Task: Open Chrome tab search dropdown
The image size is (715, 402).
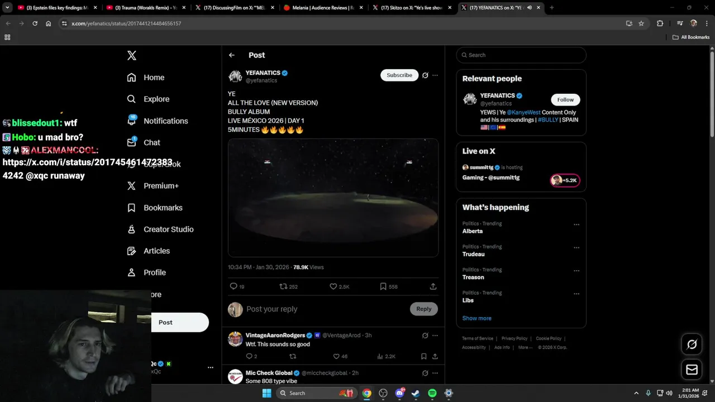Action: 7,8
